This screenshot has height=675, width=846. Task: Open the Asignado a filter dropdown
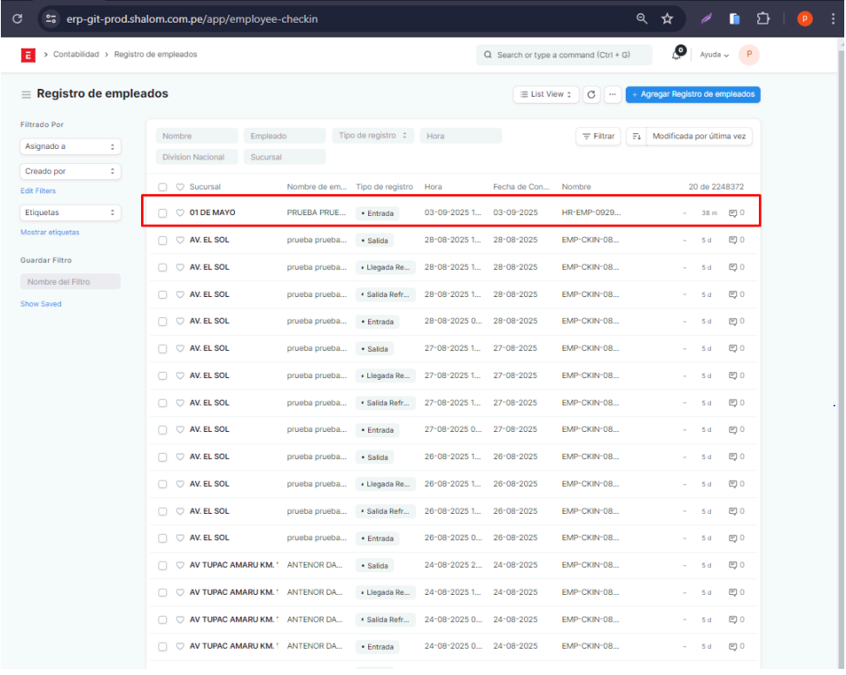pos(70,146)
